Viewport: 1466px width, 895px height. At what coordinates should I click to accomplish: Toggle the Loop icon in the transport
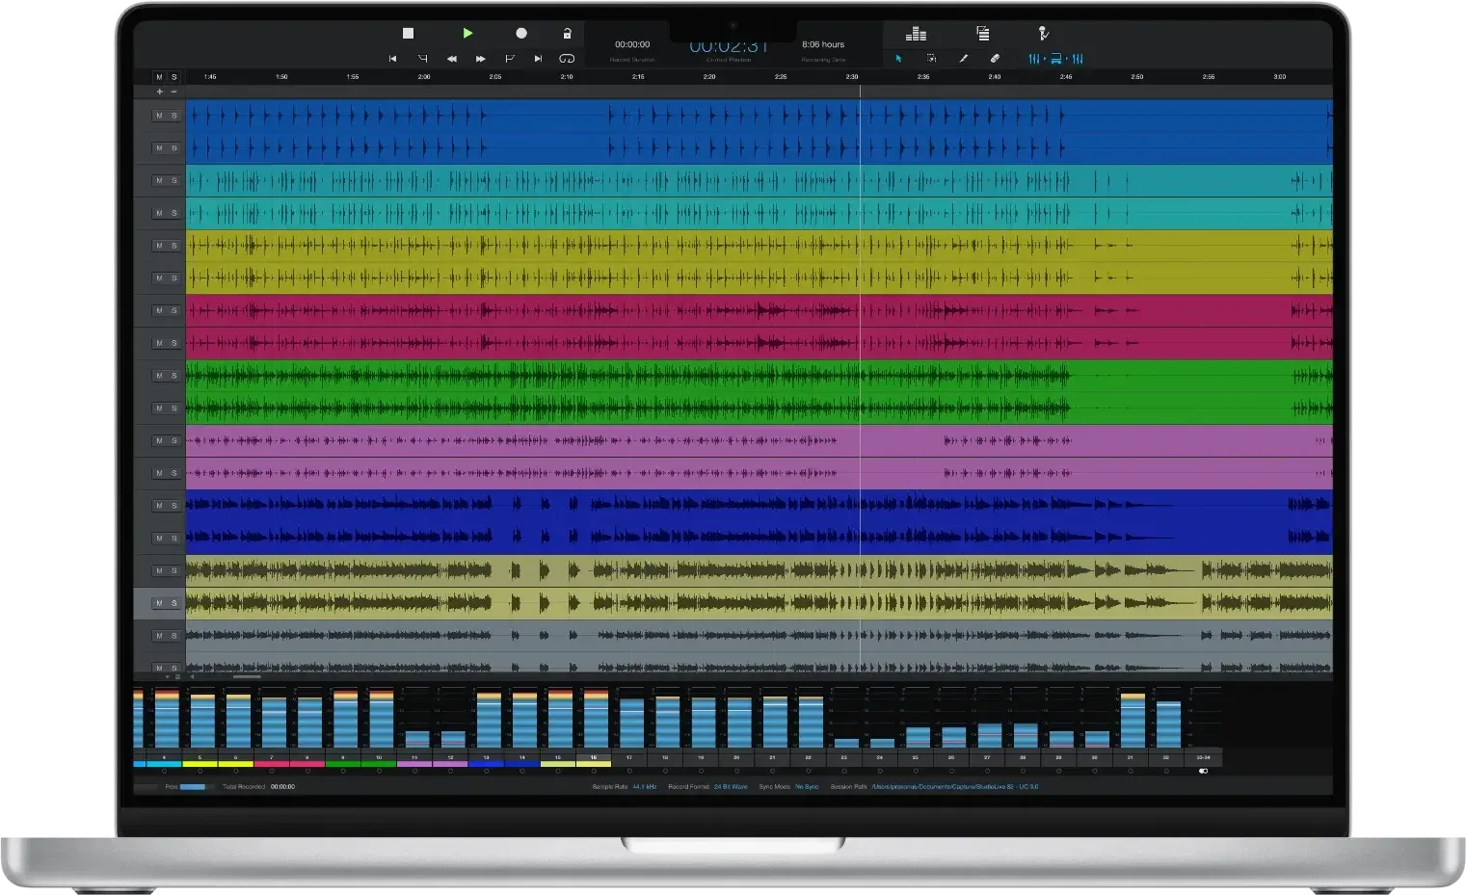tap(567, 59)
